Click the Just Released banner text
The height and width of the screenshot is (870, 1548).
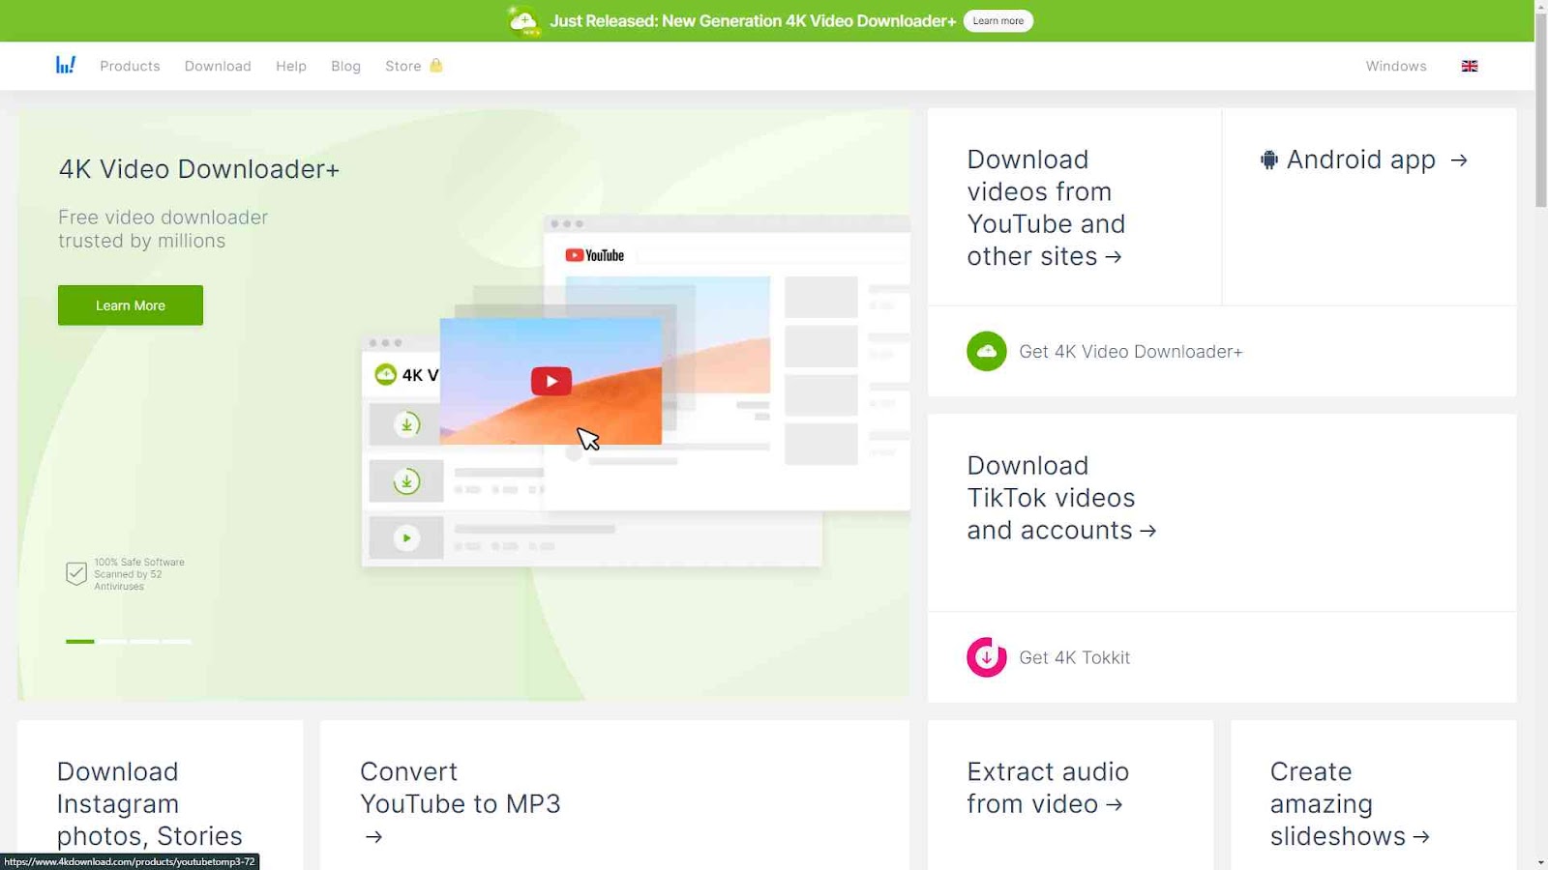coord(753,20)
